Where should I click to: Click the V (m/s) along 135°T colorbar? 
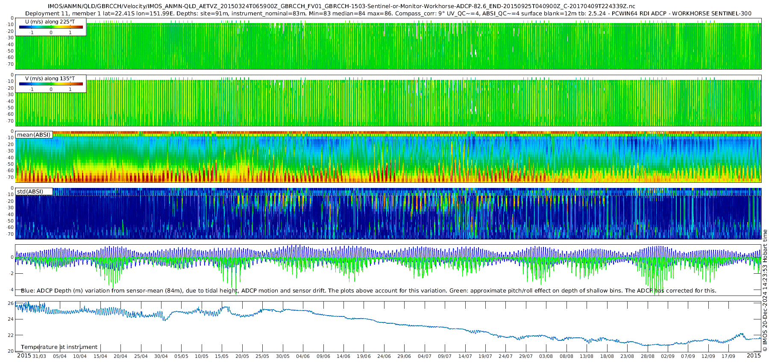(x=51, y=84)
